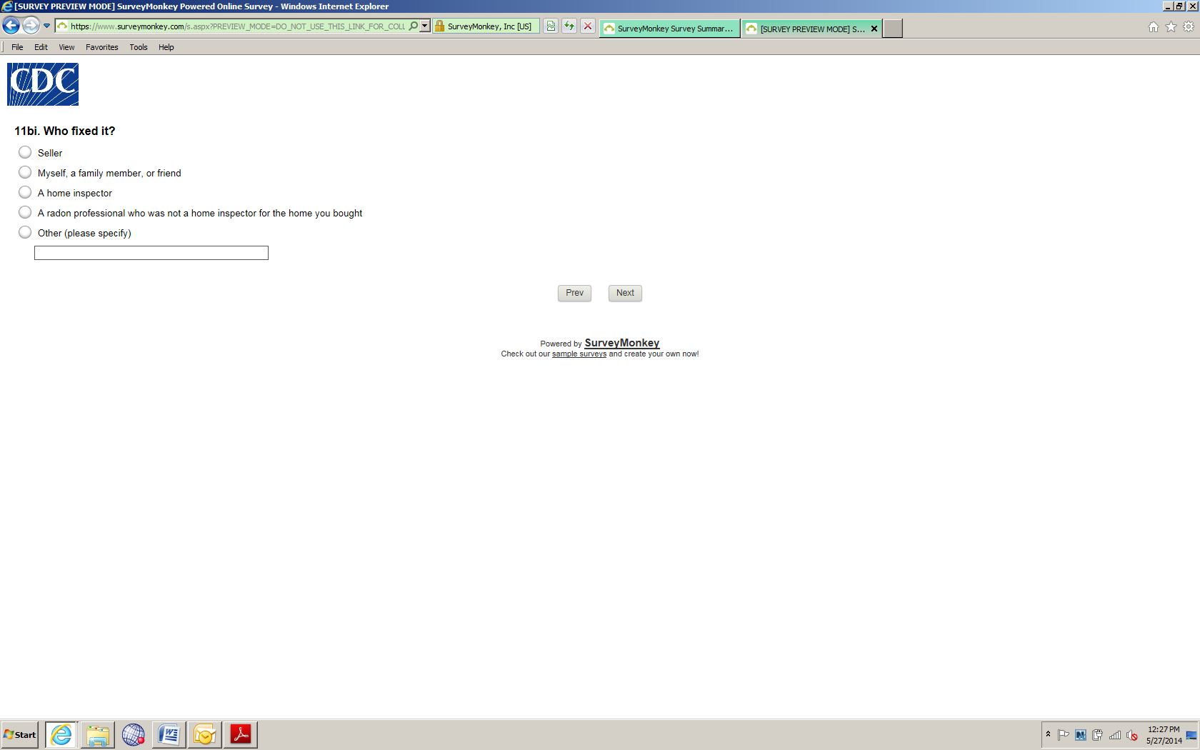The height and width of the screenshot is (750, 1200).
Task: Click the Action Center flag icon
Action: (x=1064, y=735)
